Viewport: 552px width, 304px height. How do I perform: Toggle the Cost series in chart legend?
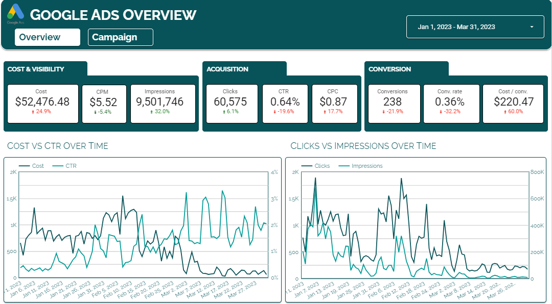tap(31, 166)
